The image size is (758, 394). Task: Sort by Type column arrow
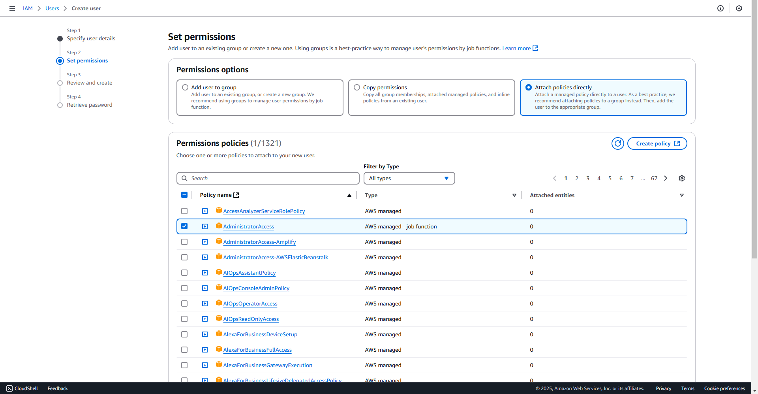pos(514,195)
